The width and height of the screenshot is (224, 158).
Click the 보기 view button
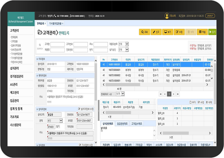pos(168,32)
